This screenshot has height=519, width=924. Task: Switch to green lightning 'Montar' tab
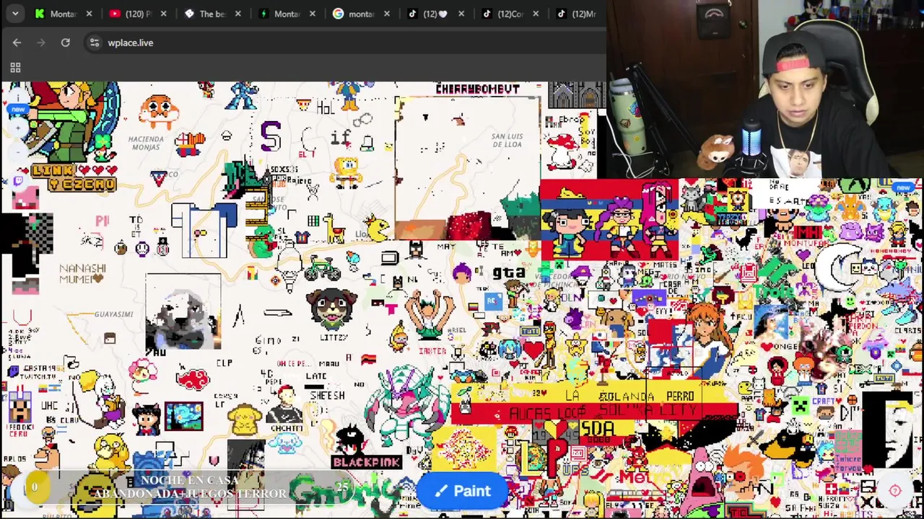[x=288, y=14]
